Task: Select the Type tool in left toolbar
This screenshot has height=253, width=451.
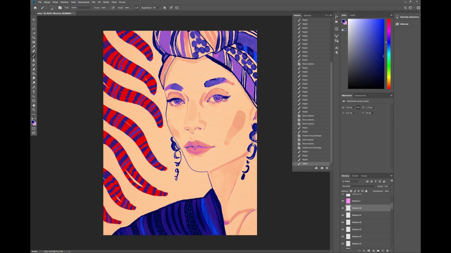Action: coord(34,92)
